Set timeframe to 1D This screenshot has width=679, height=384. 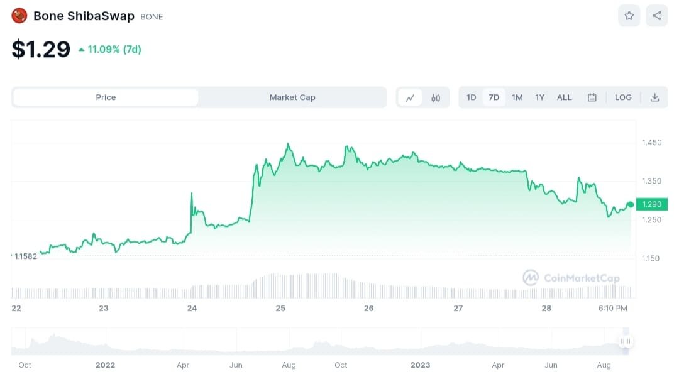[471, 97]
